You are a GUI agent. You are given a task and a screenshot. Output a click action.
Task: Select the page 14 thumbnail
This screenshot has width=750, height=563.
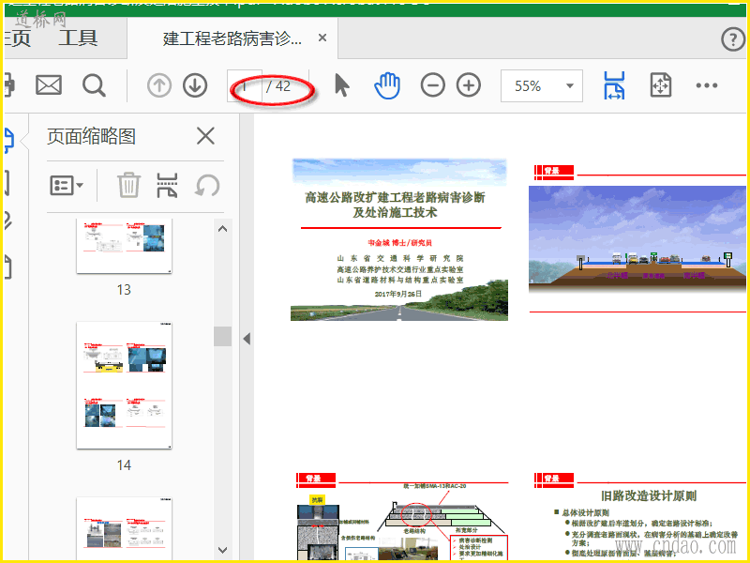(x=124, y=386)
